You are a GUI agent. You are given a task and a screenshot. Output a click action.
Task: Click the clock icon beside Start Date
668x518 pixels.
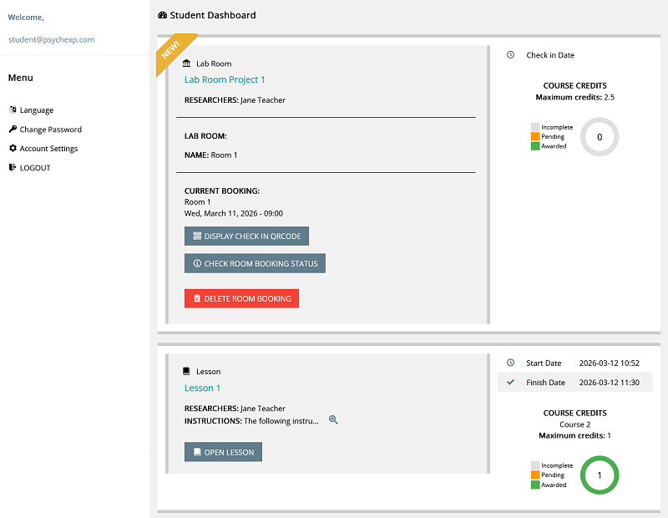coord(510,363)
